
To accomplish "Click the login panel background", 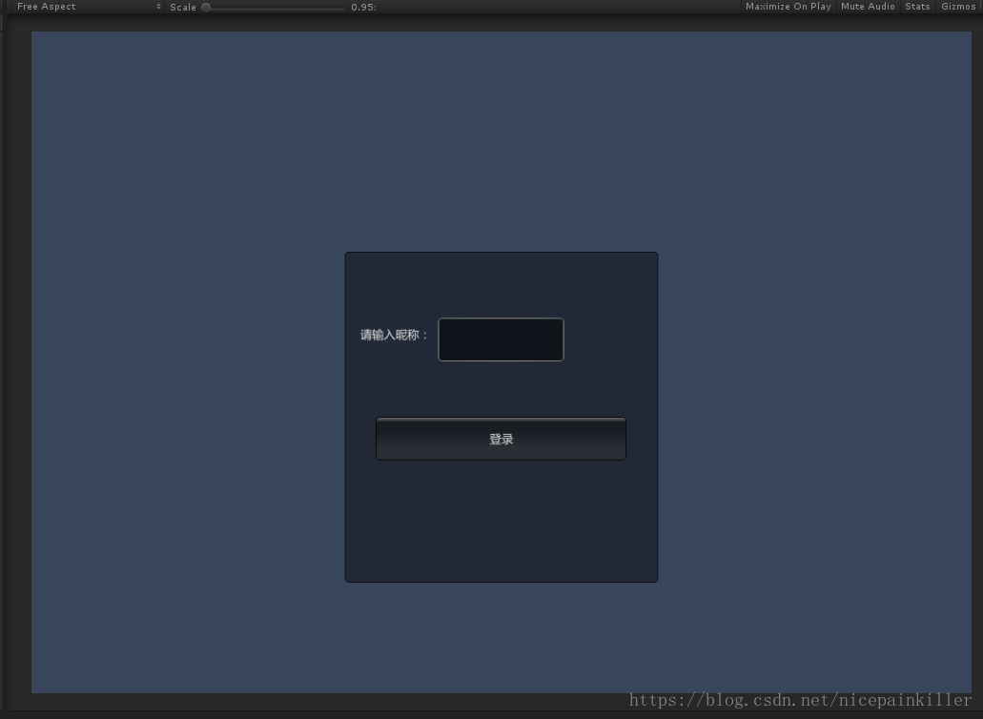I will point(501,524).
